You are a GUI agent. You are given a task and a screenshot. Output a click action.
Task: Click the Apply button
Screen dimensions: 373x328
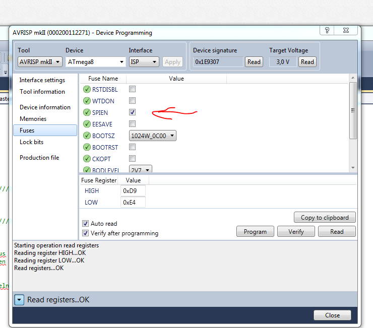coord(173,62)
